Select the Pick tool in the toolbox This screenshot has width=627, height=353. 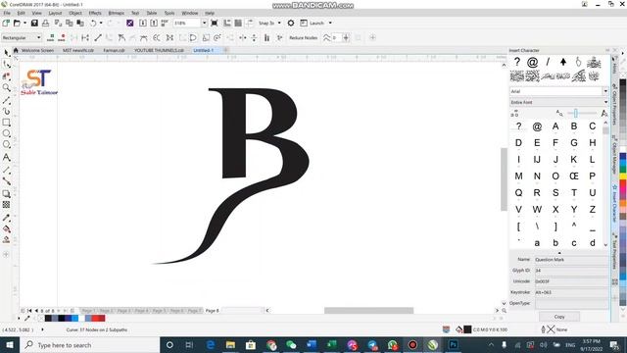(x=7, y=53)
